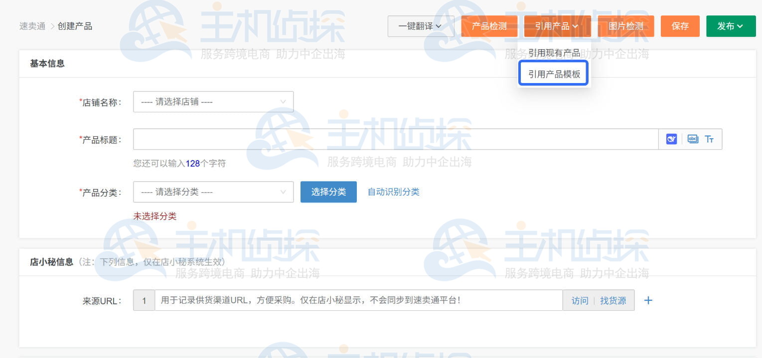Click the Tt text case icon
This screenshot has height=358, width=762.
709,139
